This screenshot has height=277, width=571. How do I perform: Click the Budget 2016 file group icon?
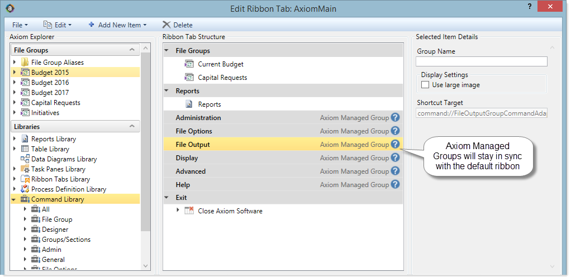pyautogui.click(x=25, y=82)
